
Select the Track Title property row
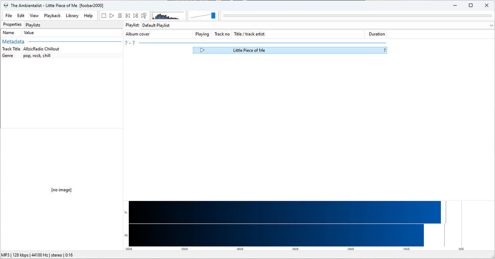tap(61, 49)
